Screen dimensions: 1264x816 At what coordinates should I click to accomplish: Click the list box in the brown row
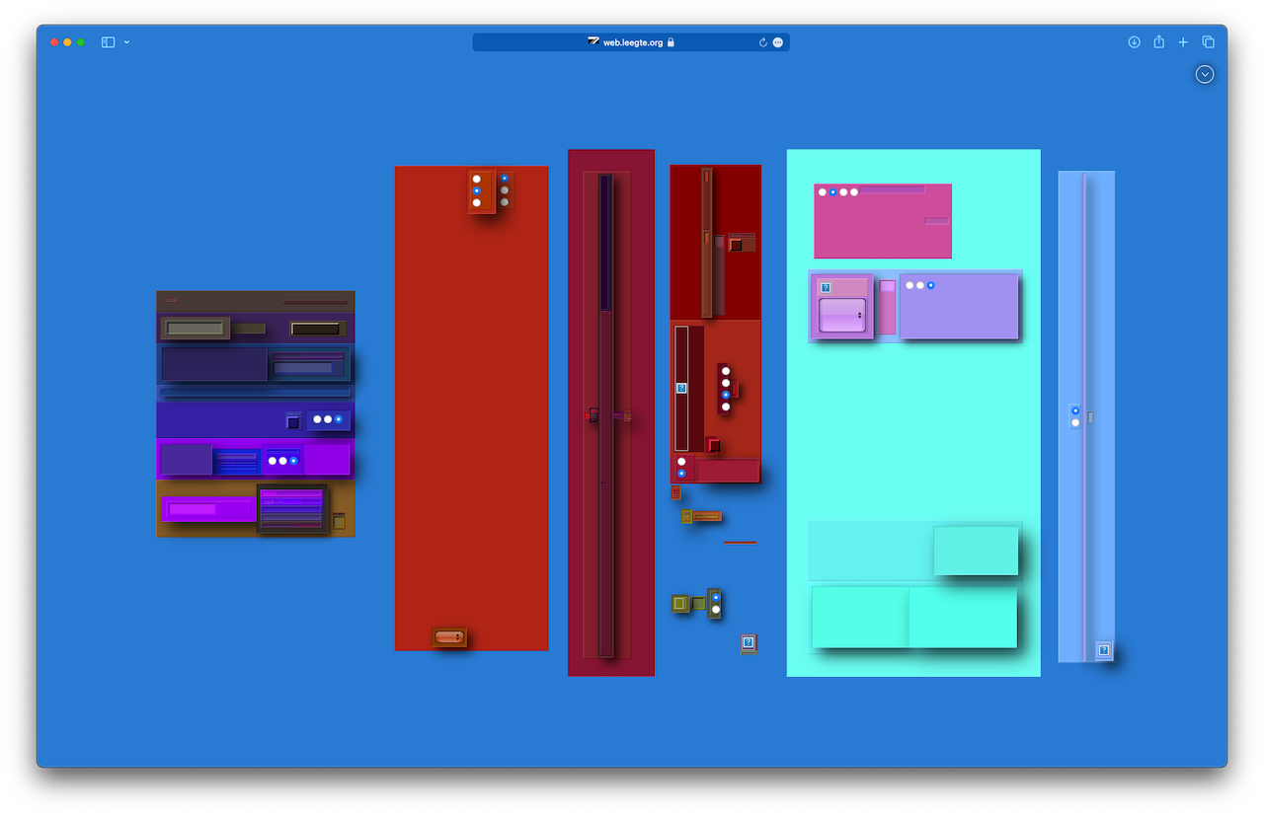(292, 509)
